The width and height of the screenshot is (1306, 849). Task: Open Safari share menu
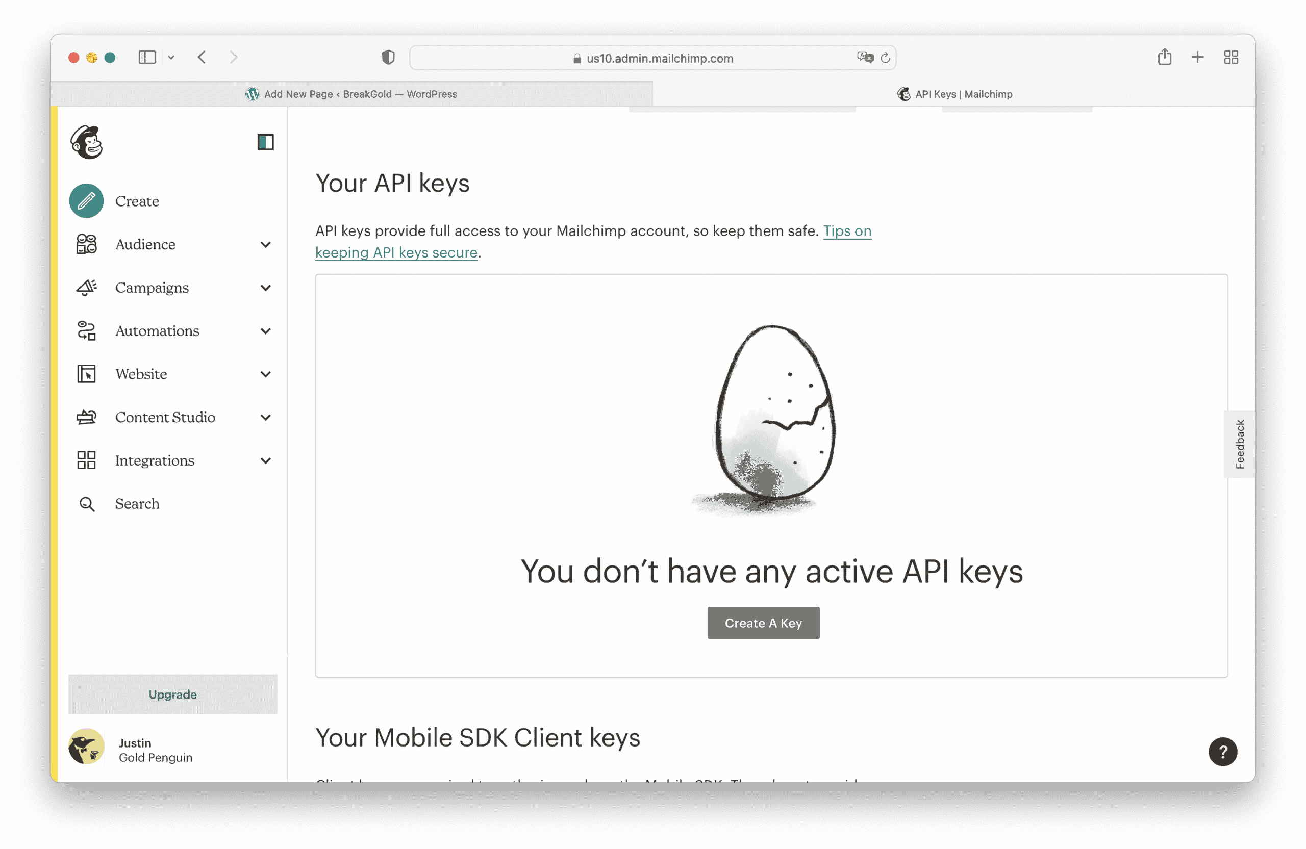click(1164, 57)
